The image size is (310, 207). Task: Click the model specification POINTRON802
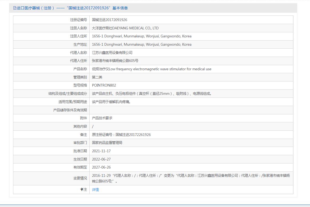coord(104,85)
